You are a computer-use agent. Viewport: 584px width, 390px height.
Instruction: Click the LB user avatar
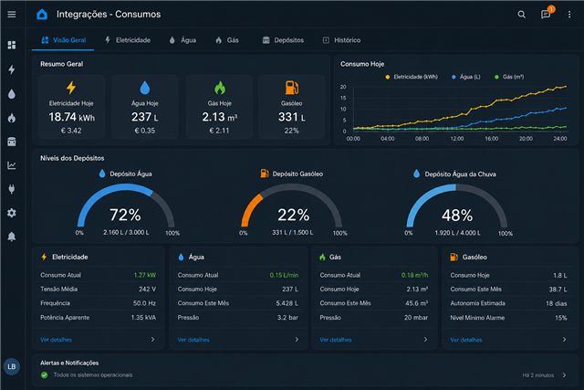tap(12, 366)
